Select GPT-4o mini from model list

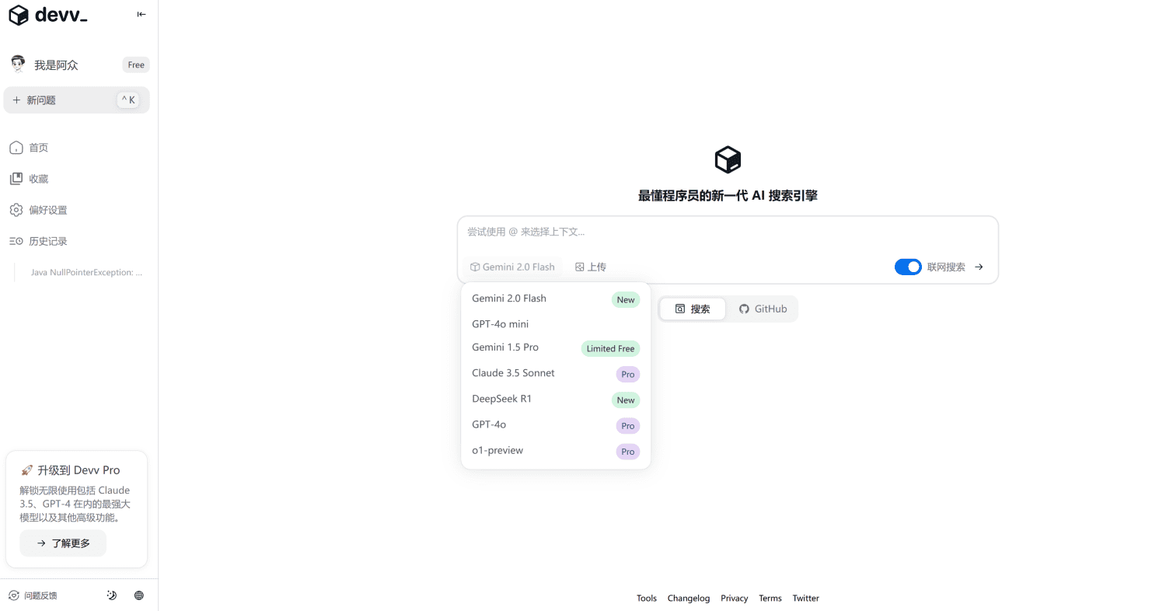556,324
